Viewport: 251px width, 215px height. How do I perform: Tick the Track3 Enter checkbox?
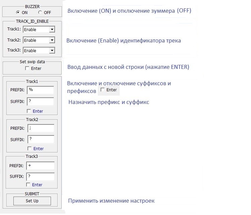(28, 185)
